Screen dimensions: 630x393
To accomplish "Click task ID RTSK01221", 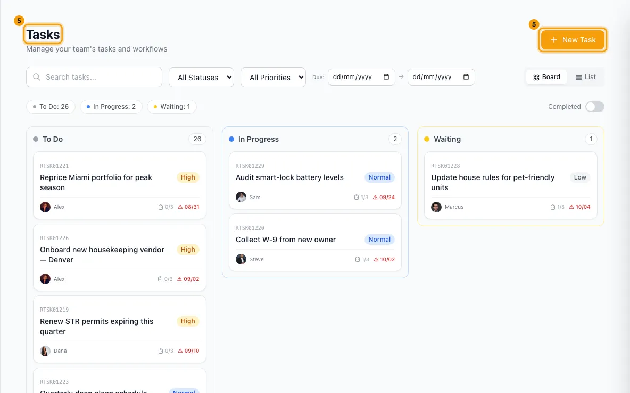I will [x=54, y=166].
